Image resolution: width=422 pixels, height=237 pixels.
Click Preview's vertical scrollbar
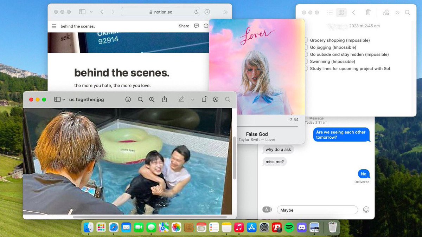point(235,158)
